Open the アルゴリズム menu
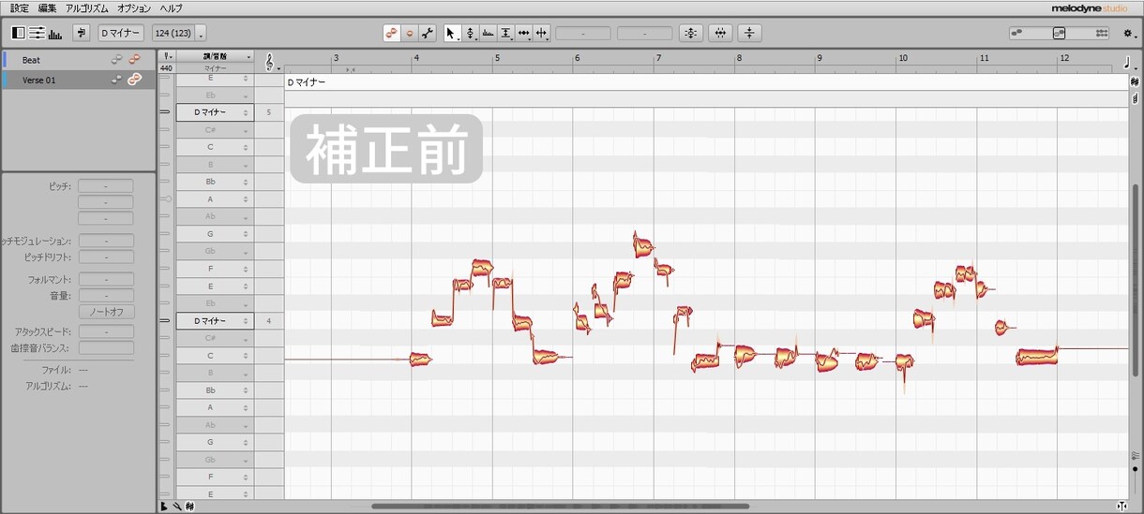1144x514 pixels. [87, 8]
